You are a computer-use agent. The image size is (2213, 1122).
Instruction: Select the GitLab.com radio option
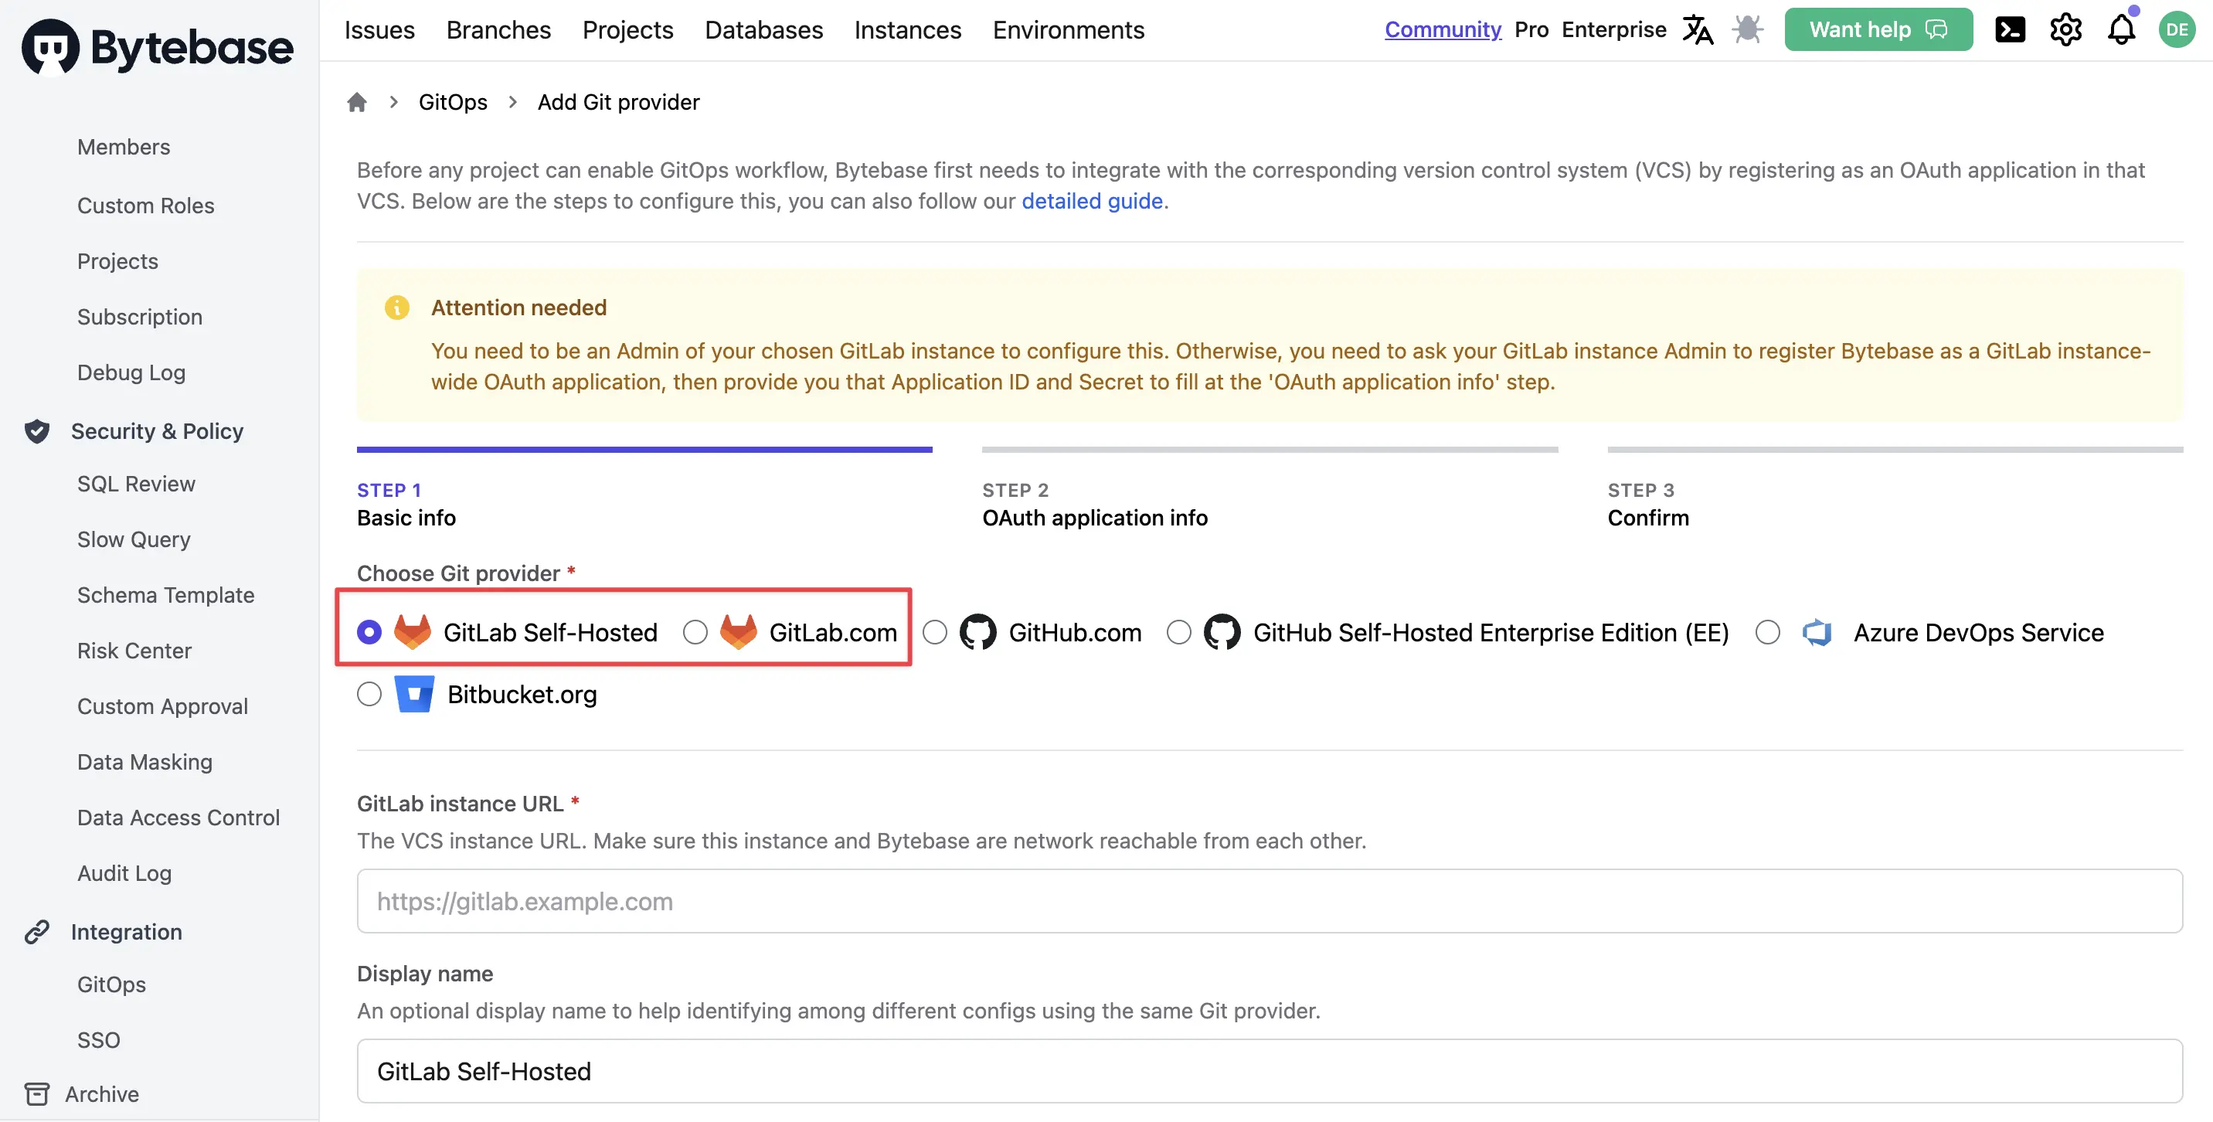(695, 632)
